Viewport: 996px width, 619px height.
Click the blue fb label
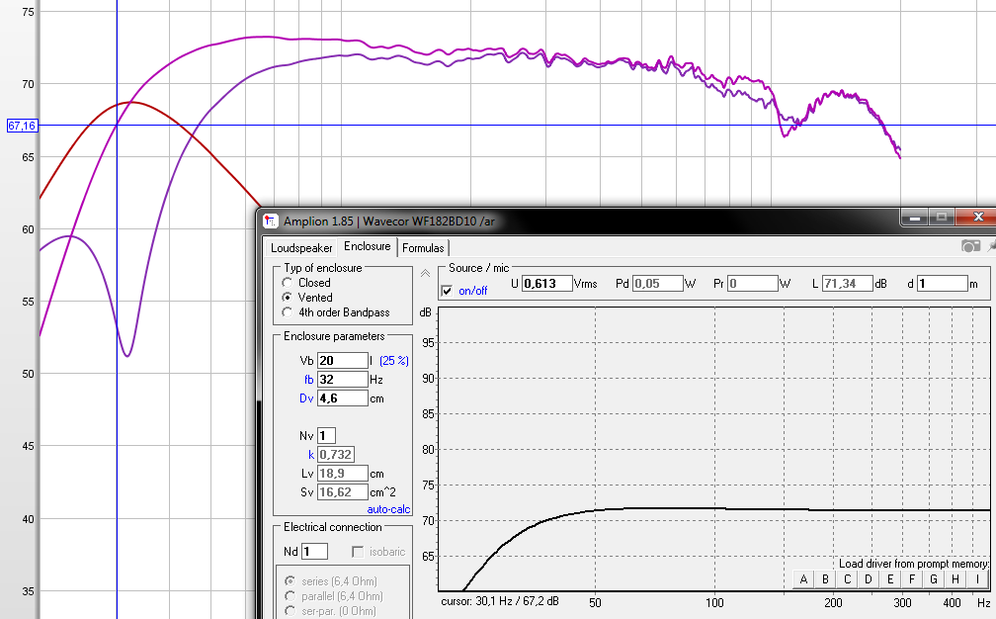[308, 380]
